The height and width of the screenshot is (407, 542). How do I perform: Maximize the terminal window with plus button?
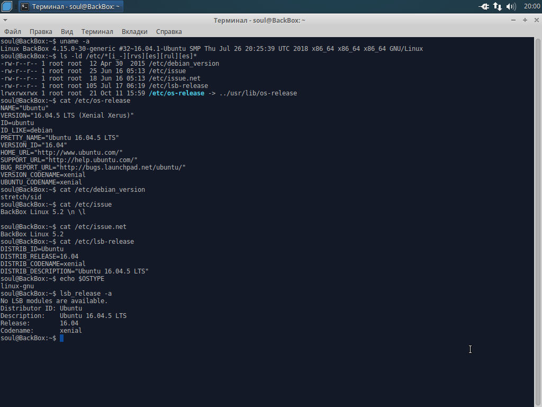click(525, 20)
